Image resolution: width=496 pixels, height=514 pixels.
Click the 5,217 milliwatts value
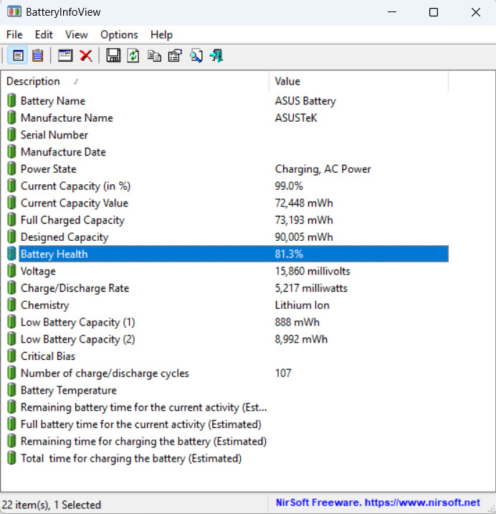[311, 288]
